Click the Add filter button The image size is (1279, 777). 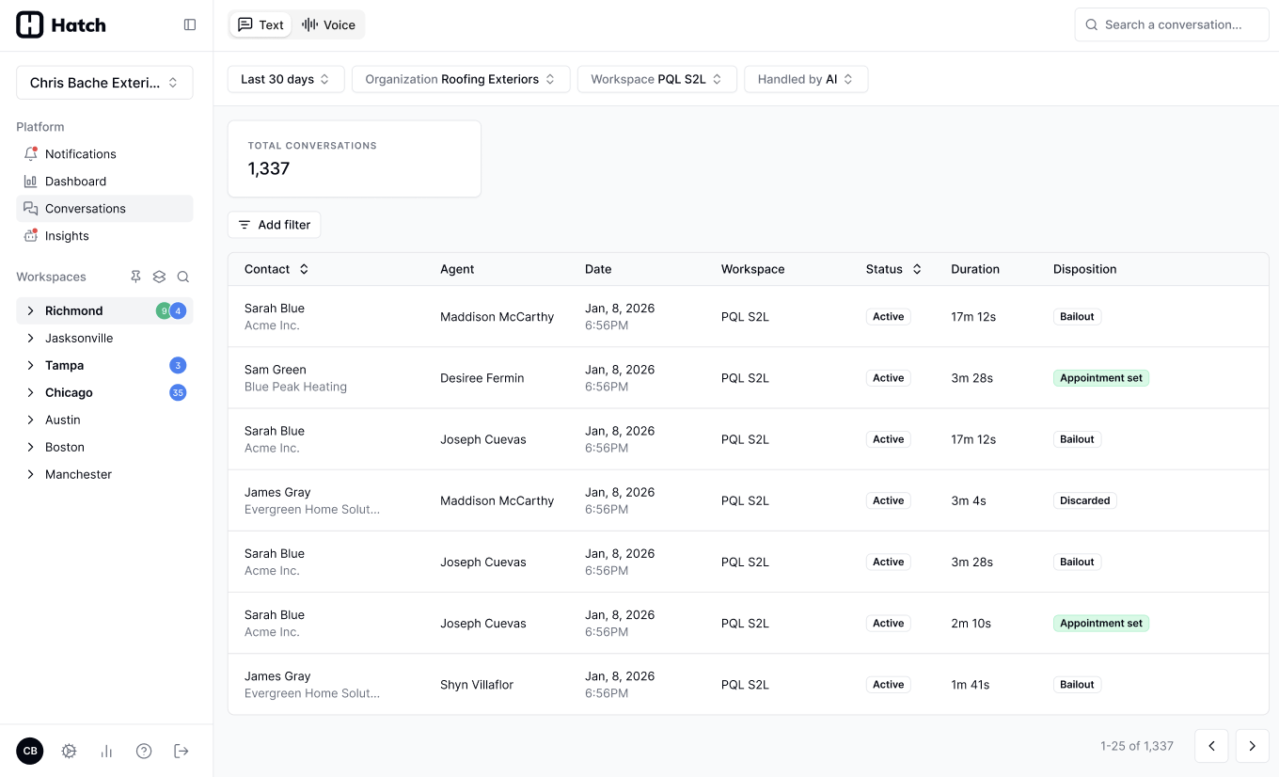(x=274, y=225)
